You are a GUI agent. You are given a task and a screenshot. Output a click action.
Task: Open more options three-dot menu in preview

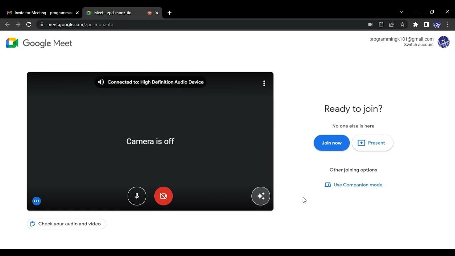[x=264, y=83]
